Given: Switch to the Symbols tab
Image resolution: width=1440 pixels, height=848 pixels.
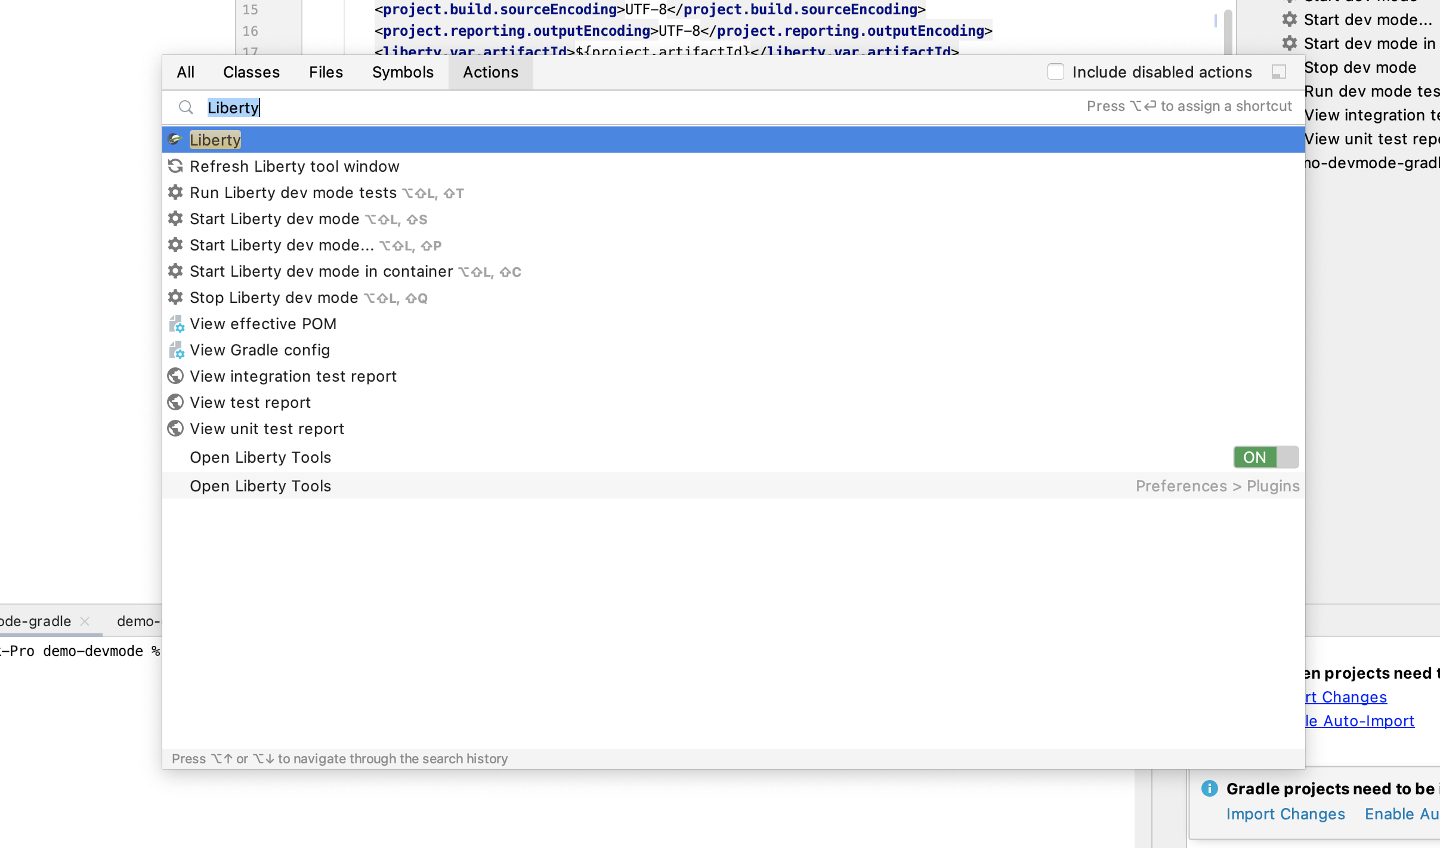Looking at the screenshot, I should pos(403,72).
